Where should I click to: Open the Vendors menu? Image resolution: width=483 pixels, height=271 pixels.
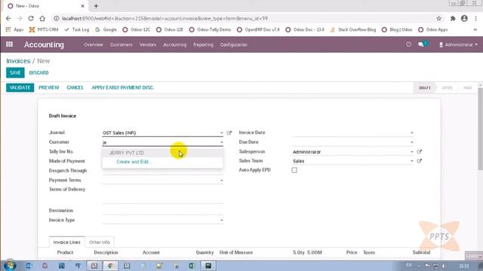tap(148, 44)
